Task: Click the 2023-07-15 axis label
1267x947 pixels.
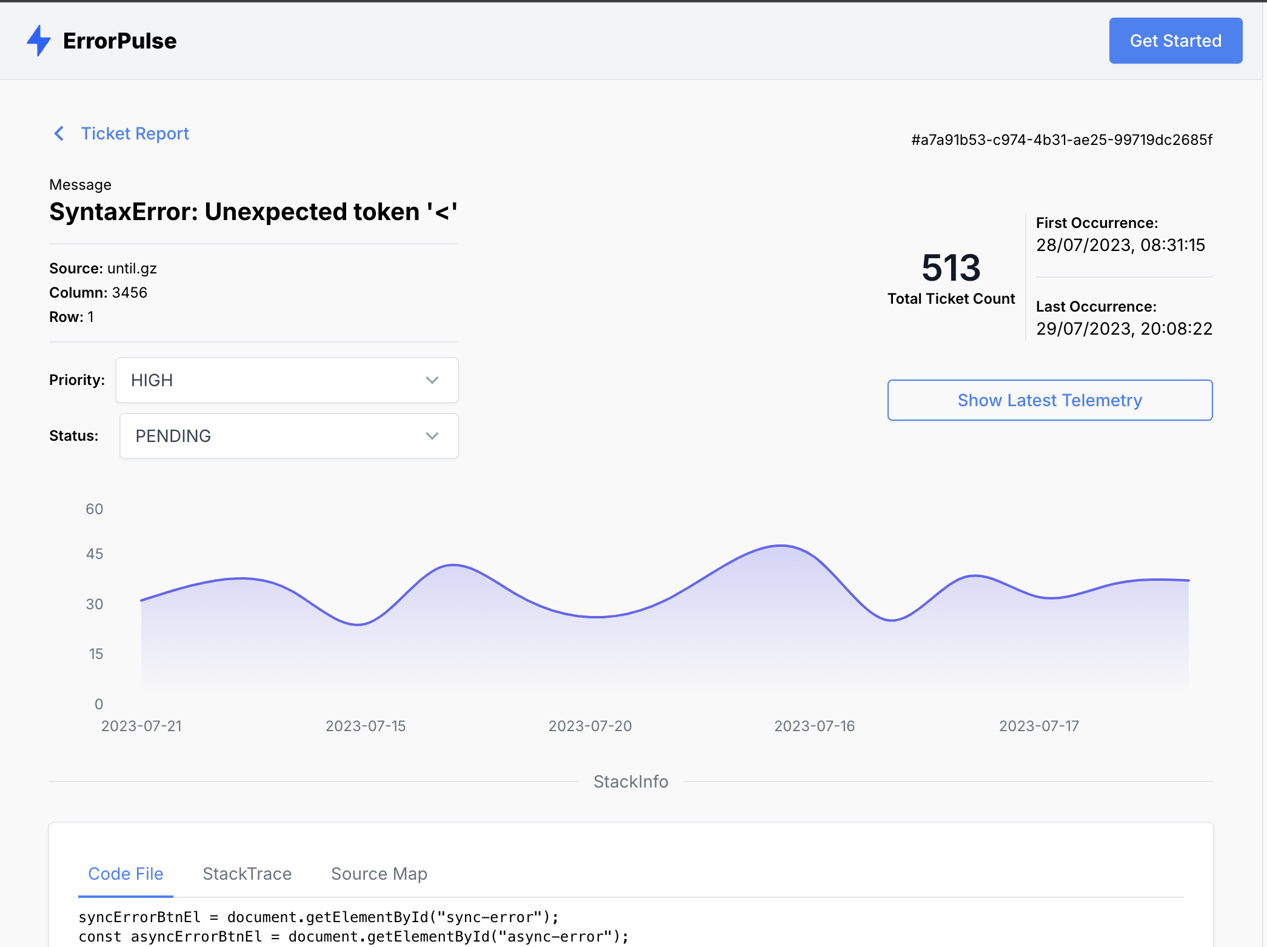Action: pyautogui.click(x=366, y=726)
